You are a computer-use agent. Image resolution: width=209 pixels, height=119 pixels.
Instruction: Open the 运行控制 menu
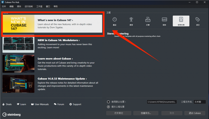[29, 6]
